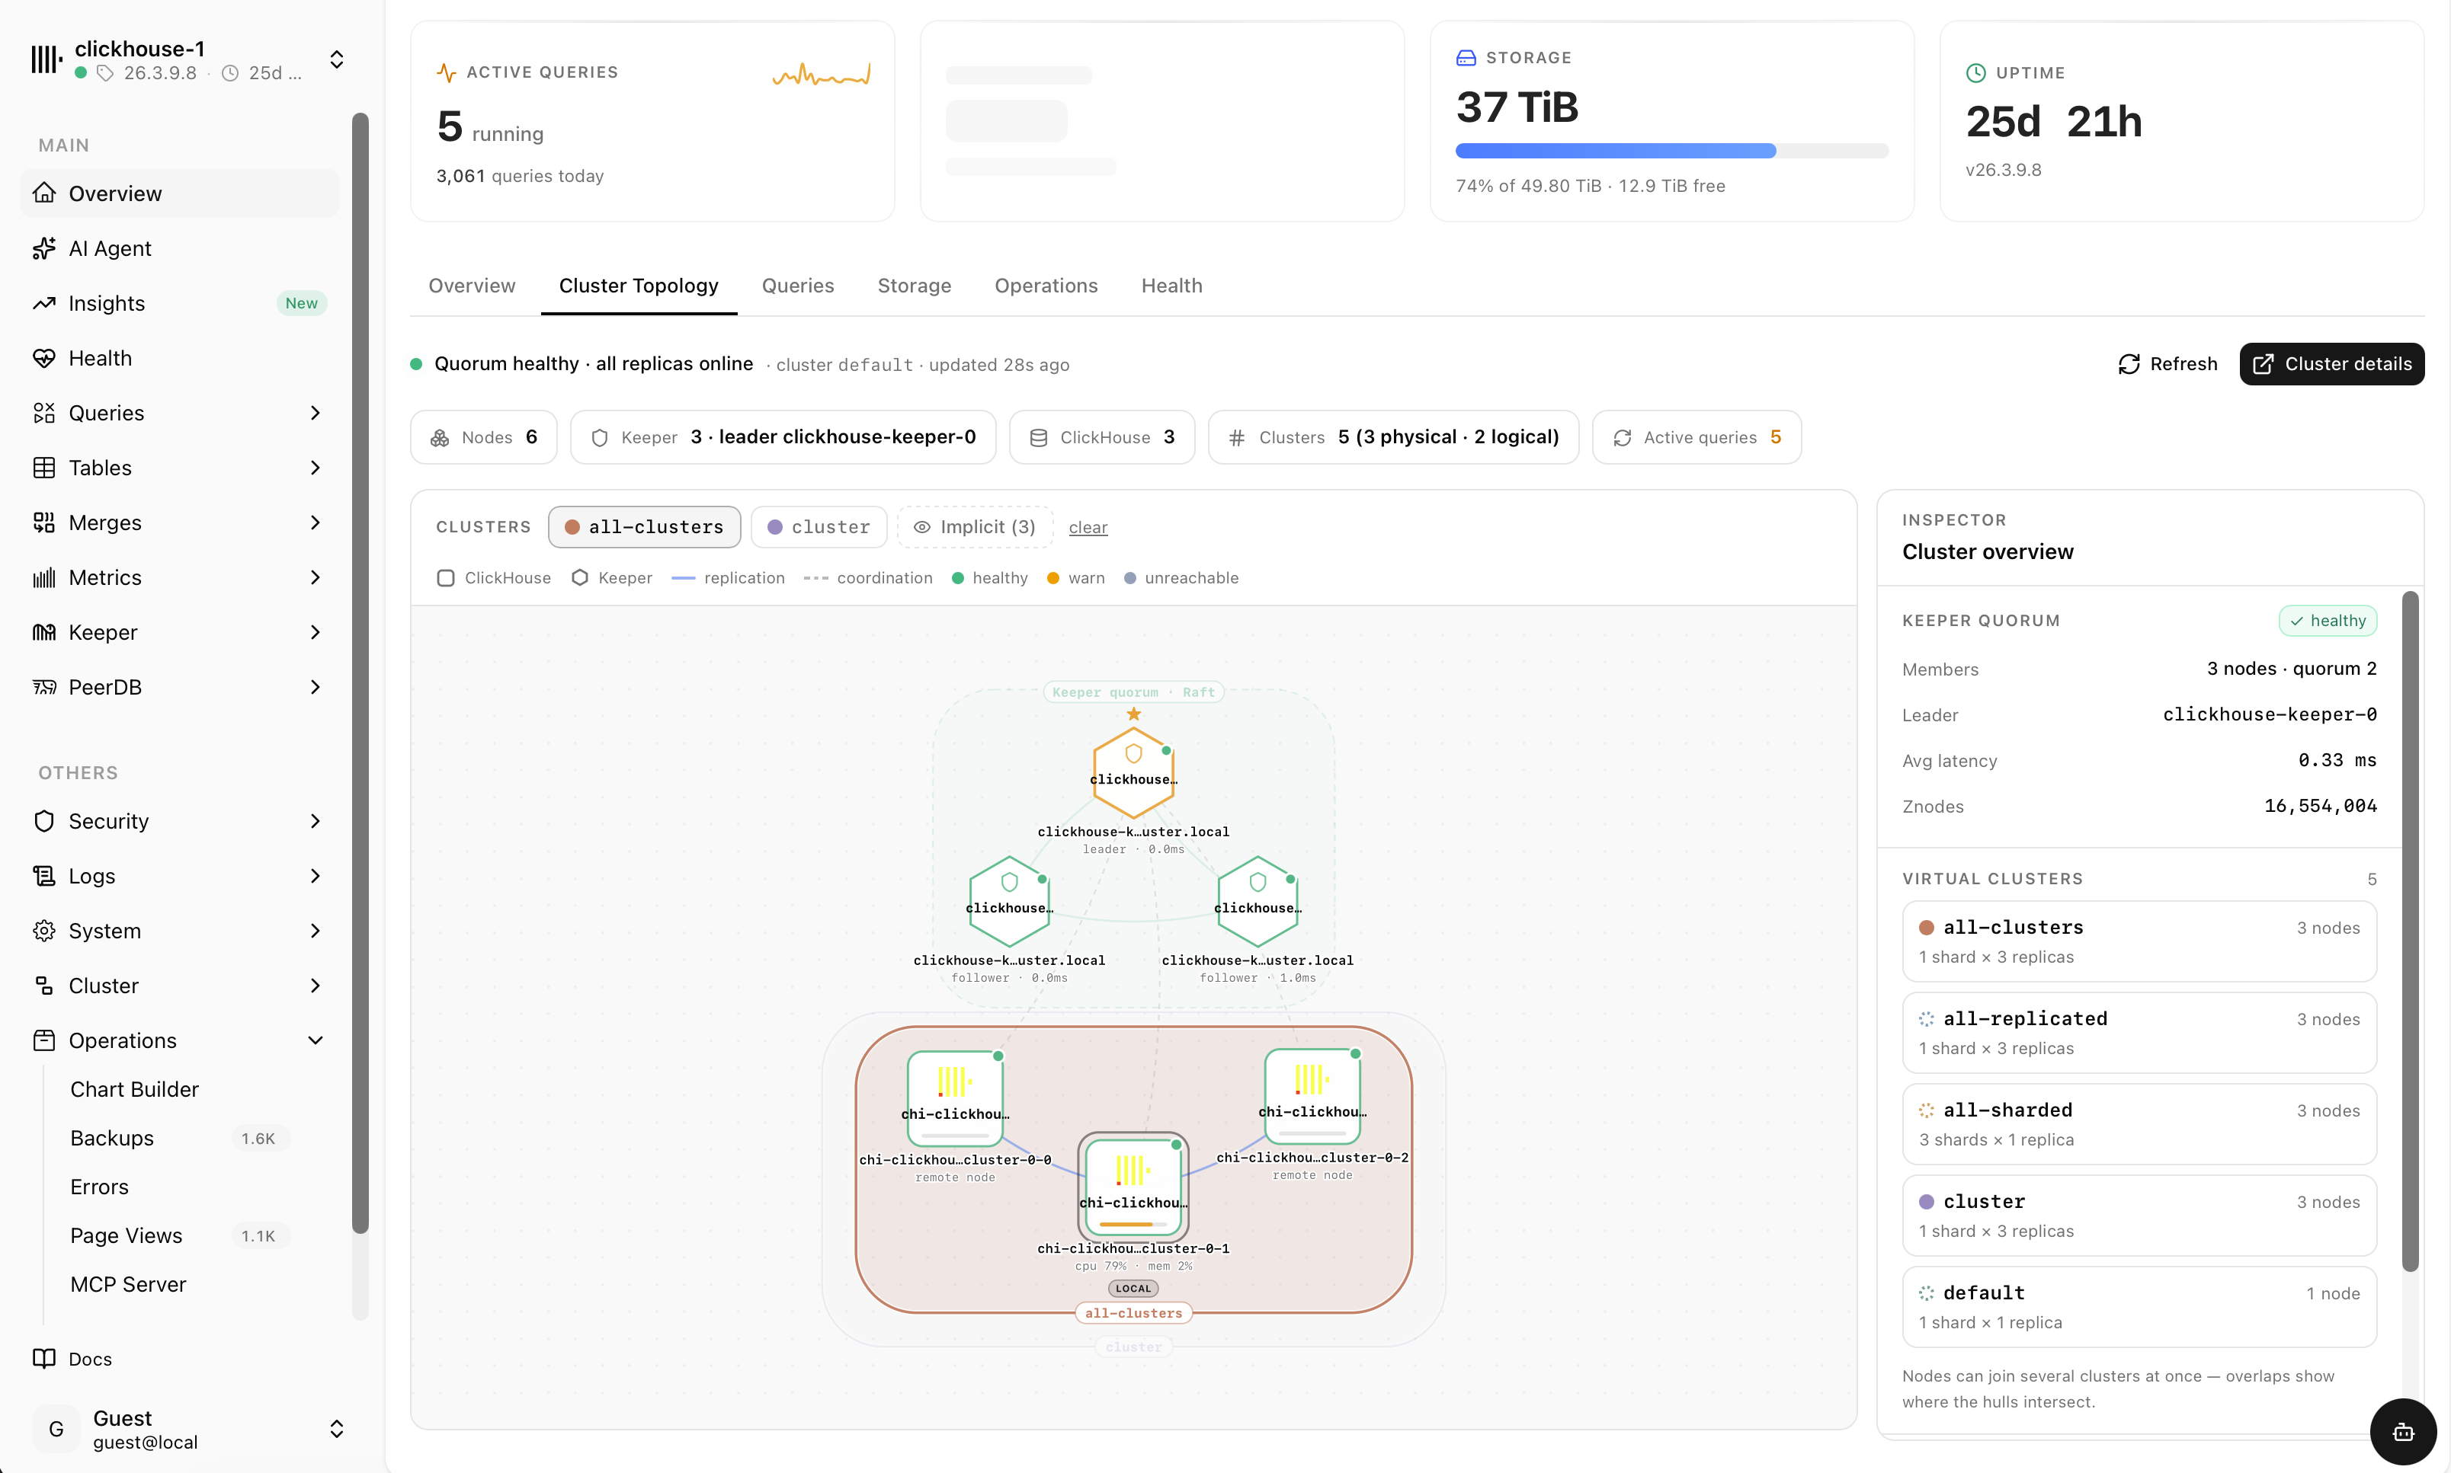This screenshot has width=2451, height=1473.
Task: Open MCP Server in Operations
Action: point(128,1284)
